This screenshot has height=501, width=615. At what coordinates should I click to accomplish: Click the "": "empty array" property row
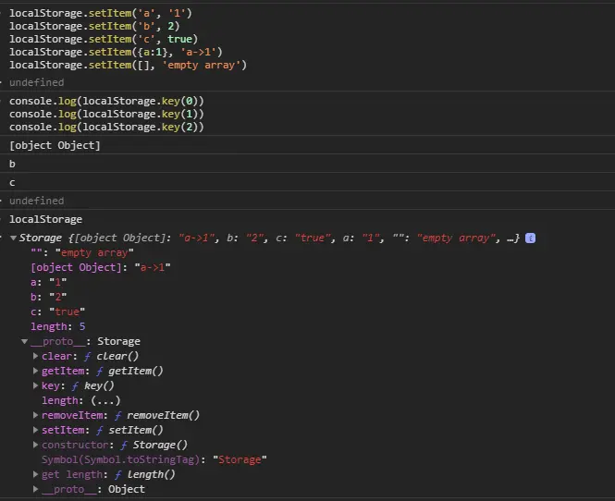(82, 253)
